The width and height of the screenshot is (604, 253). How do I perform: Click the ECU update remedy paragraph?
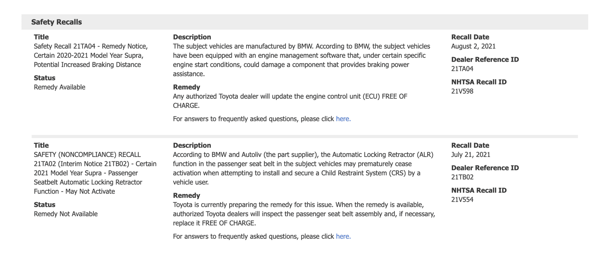point(290,101)
